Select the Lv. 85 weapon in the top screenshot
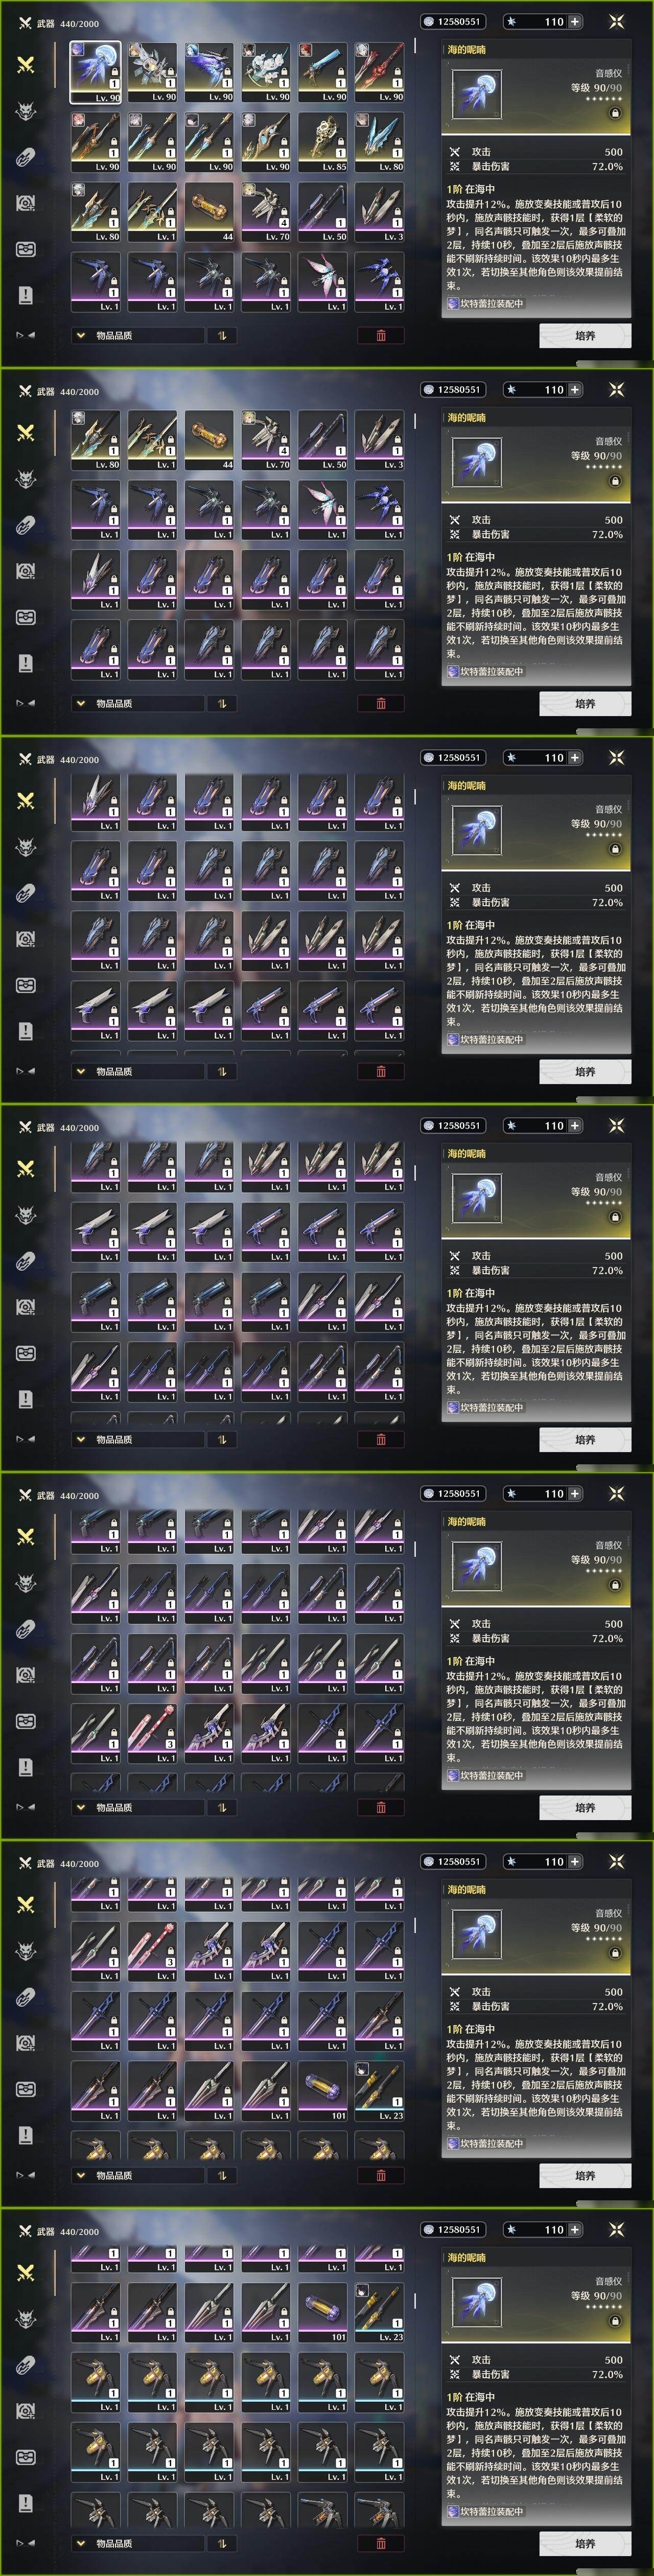 click(322, 141)
